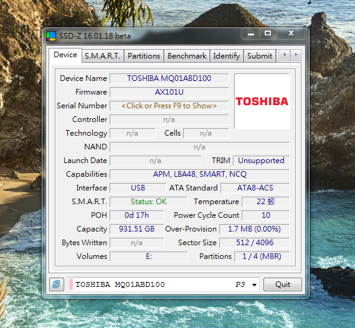
Task: Click the Quit button
Action: point(283,284)
